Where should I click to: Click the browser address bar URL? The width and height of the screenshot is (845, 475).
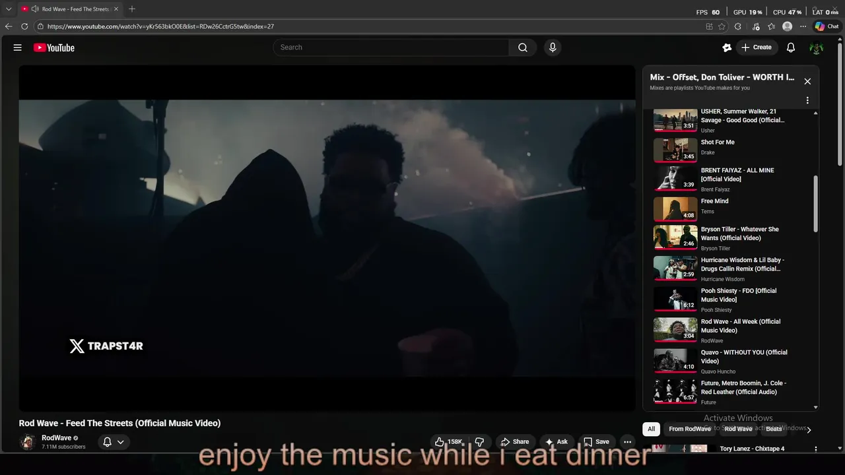coord(160,26)
